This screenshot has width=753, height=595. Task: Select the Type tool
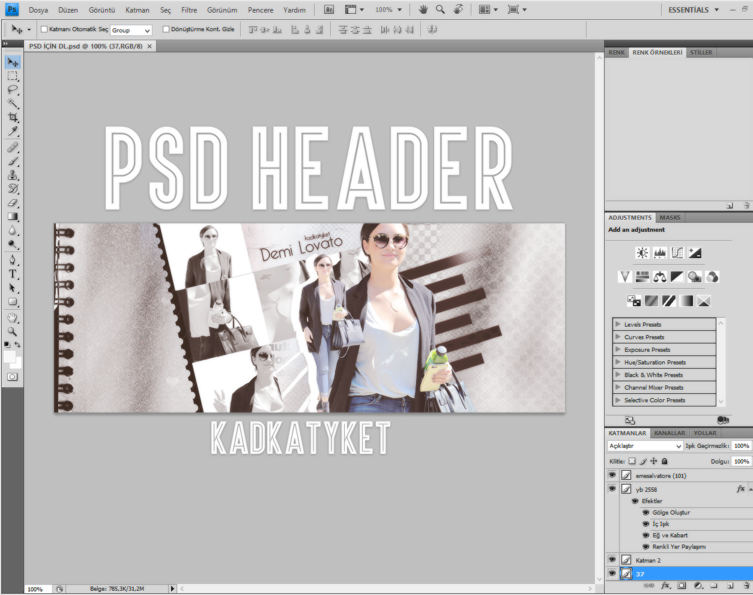(x=13, y=273)
